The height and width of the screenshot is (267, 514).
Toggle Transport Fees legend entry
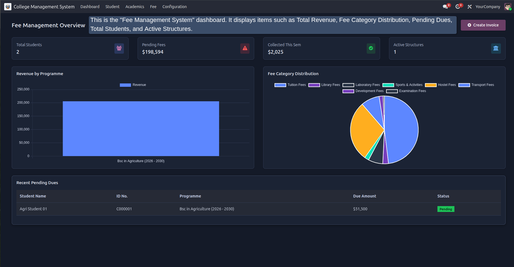476,85
